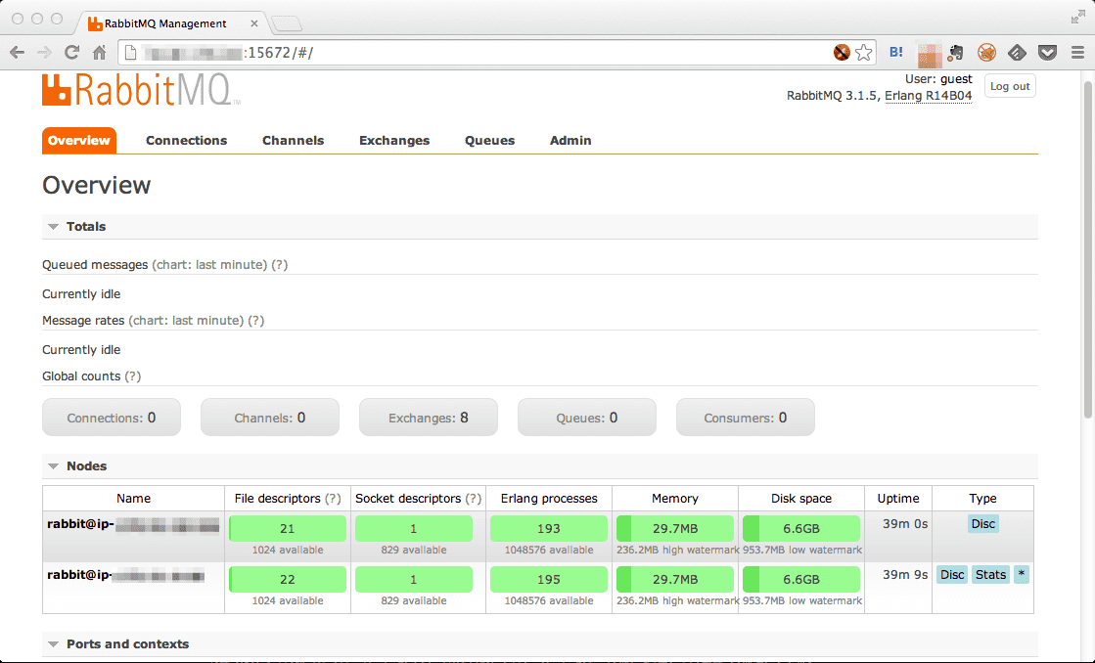Open help for Message rates

coord(256,321)
